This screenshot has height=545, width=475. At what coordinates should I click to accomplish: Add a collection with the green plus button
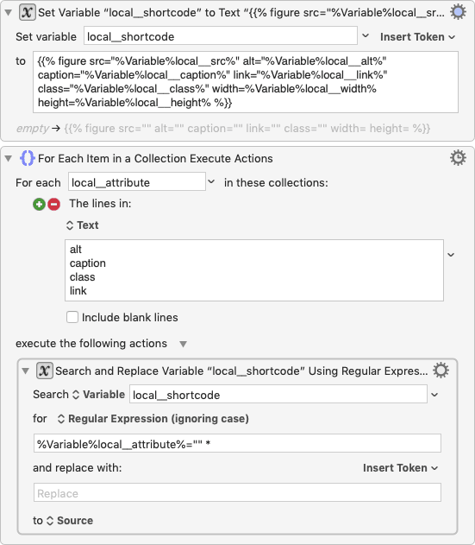pos(39,204)
